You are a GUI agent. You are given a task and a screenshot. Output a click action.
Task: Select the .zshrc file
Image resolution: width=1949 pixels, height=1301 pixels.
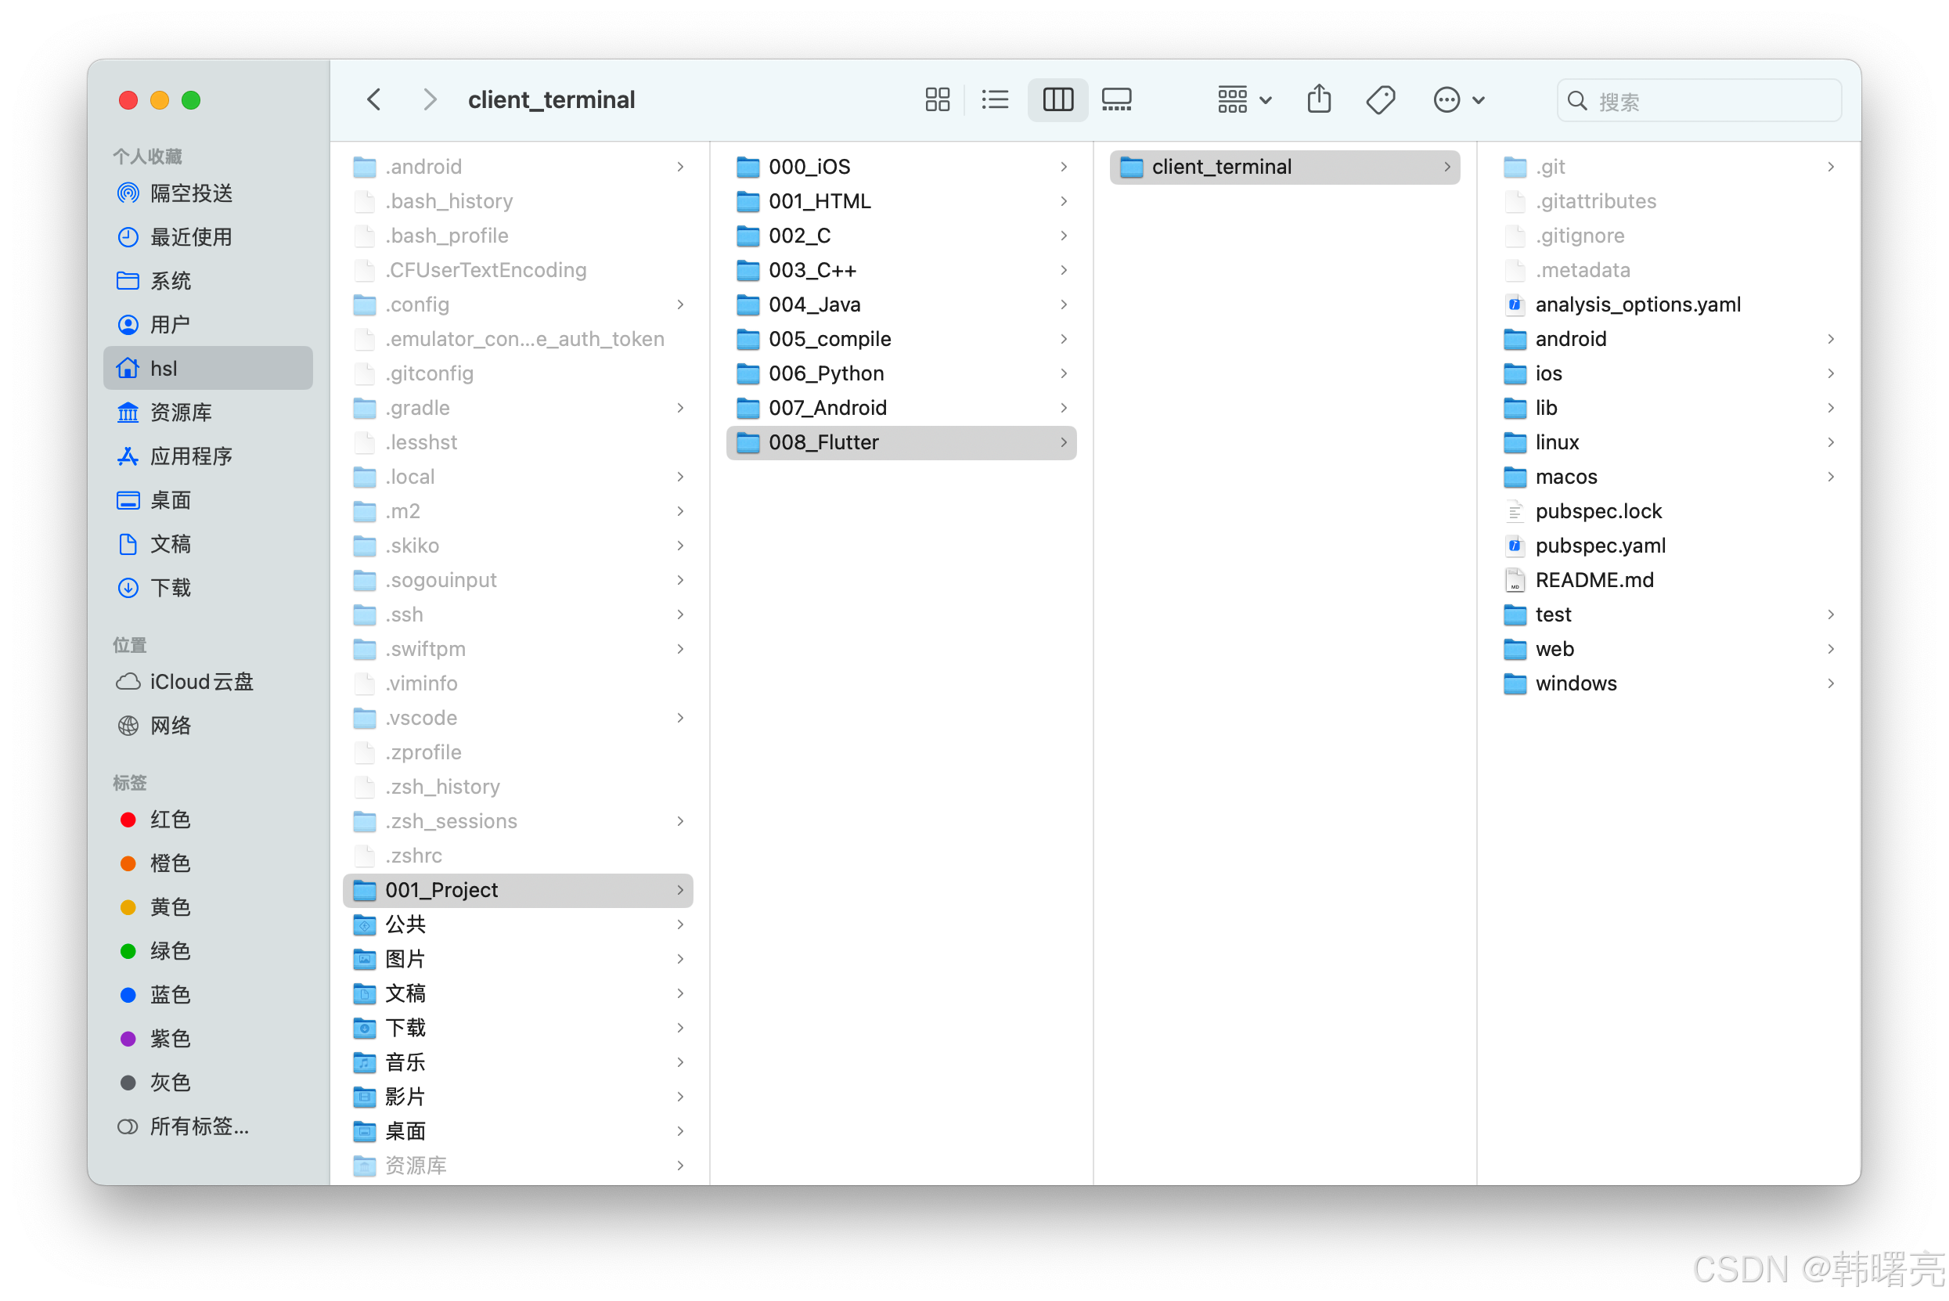[517, 856]
